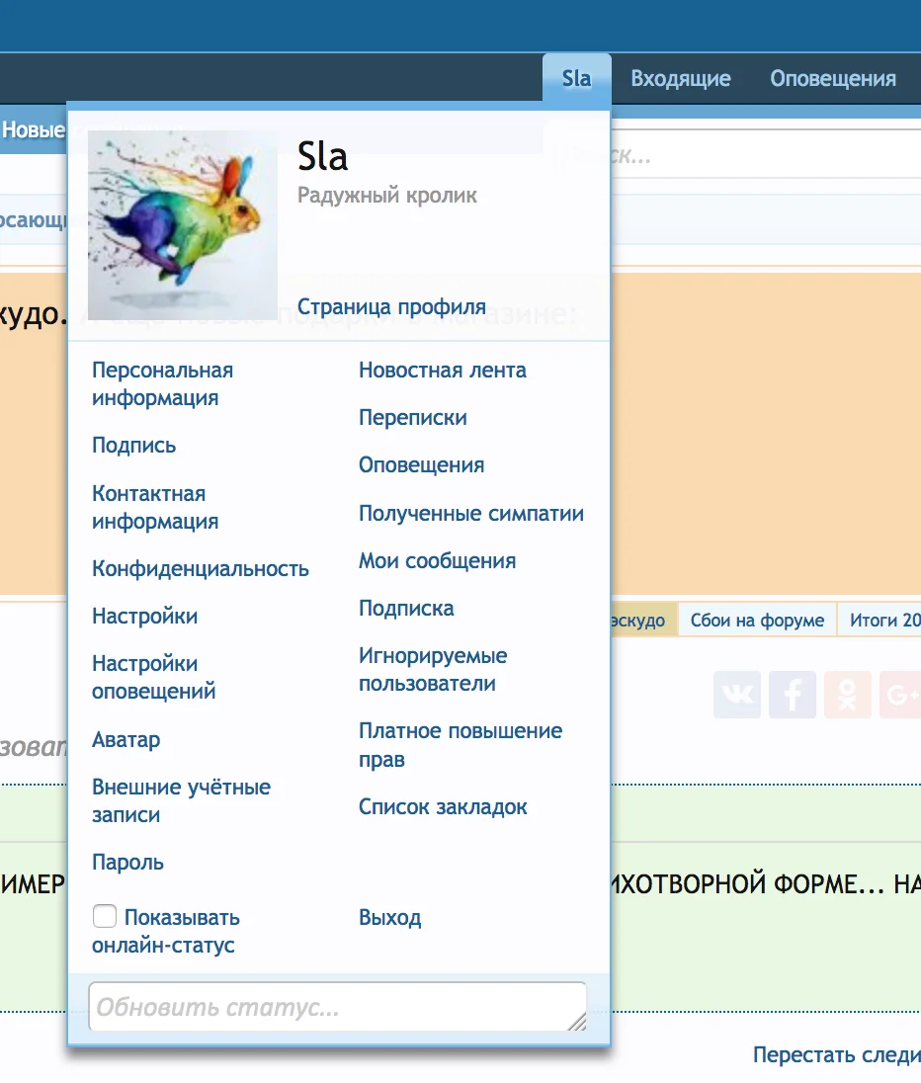921x1083 pixels.
Task: Click the rainbow rabbit avatar image
Action: (x=181, y=225)
